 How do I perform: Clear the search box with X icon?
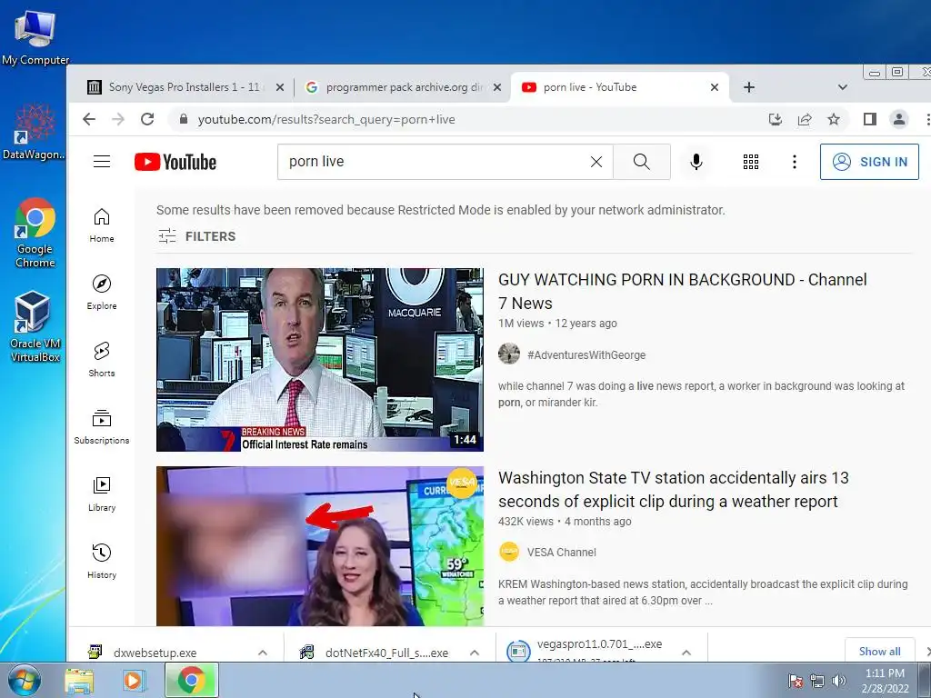click(596, 162)
